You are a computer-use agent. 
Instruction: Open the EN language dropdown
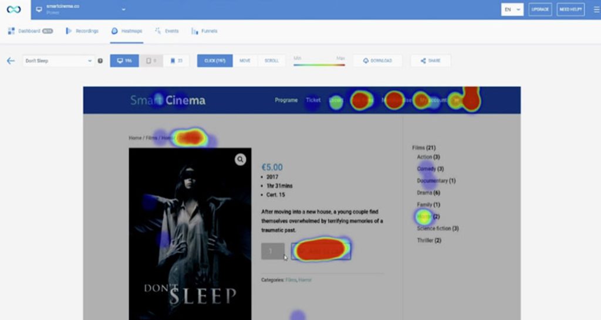pos(512,9)
